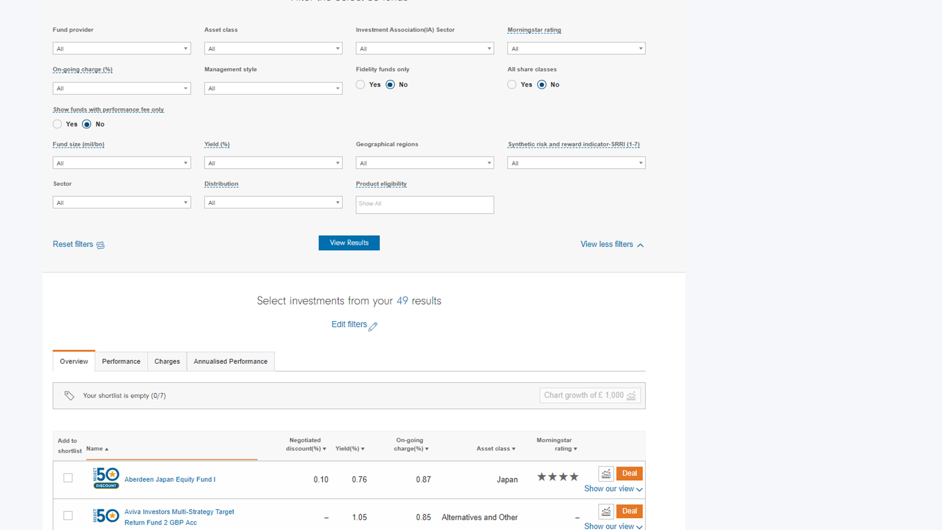Open the Yield (%) filter dropdown
This screenshot has width=942, height=530.
[273, 163]
